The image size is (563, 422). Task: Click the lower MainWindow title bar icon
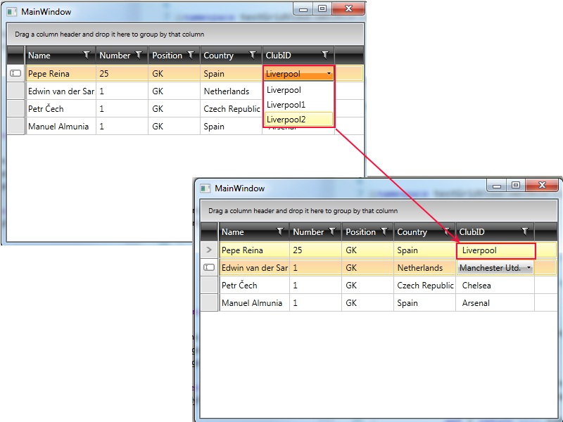tap(205, 188)
